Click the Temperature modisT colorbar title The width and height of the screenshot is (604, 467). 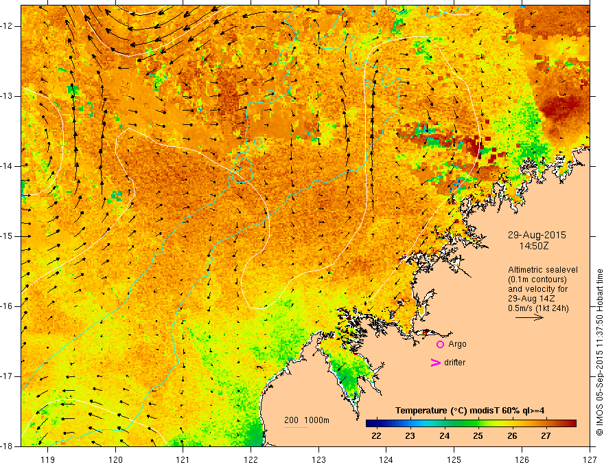pos(470,411)
